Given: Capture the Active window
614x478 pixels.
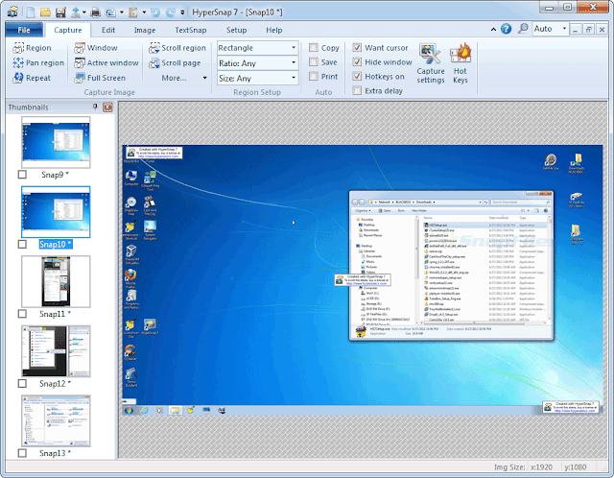Looking at the screenshot, I should pos(106,62).
